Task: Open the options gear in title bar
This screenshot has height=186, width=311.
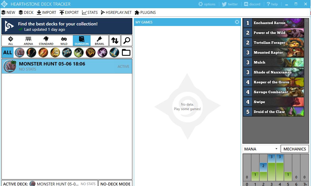Action: point(207,4)
